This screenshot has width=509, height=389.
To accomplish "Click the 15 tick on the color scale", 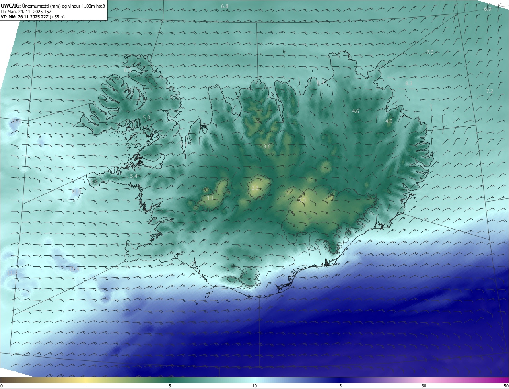I will pyautogui.click(x=339, y=386).
